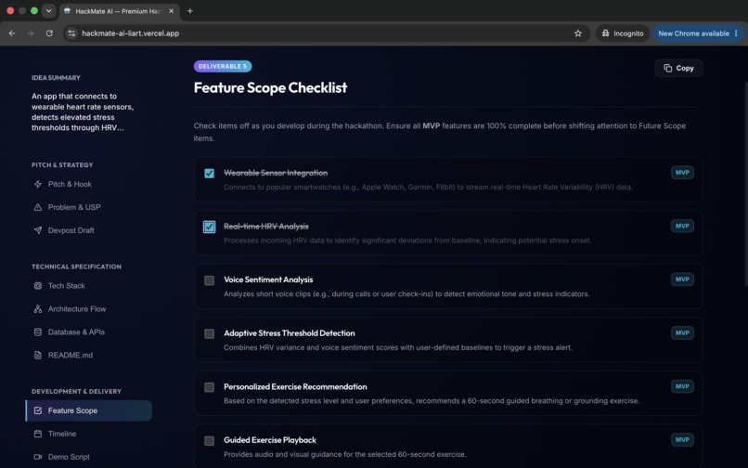Screen dimensions: 748x468
Task: Open the tab search dropdown arrow
Action: pos(48,11)
